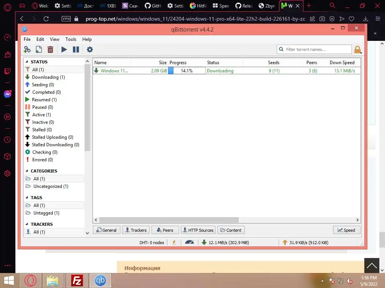Collapse the TRACKERS section
The image size is (385, 288).
point(27,224)
